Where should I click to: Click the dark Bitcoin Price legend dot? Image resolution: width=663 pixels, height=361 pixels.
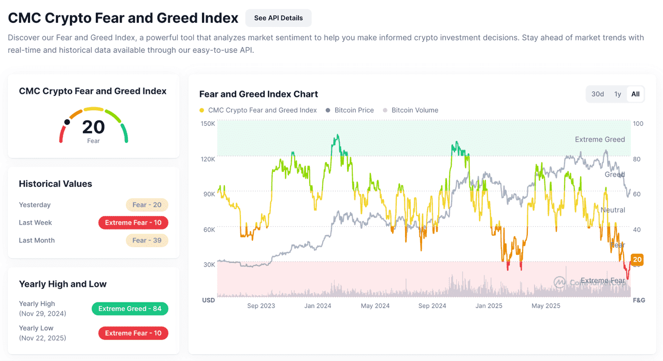coord(327,110)
